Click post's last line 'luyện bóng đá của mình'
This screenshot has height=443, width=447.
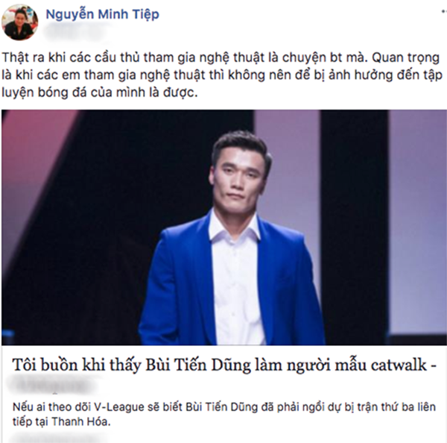[100, 92]
